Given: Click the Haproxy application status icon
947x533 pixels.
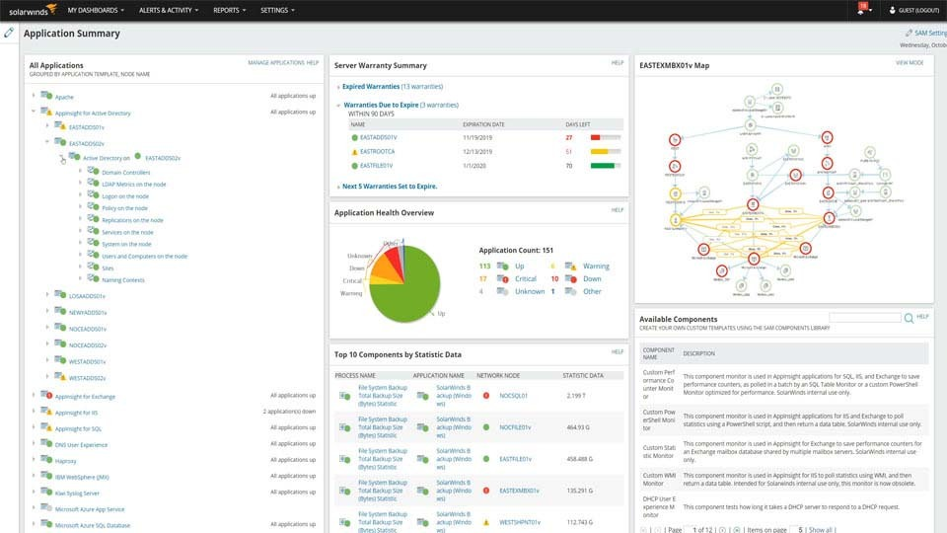Looking at the screenshot, I should coord(46,459).
